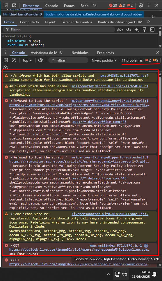Clear console with the circle-slash icon
The height and width of the screenshot is (281, 162).
click(14, 60)
